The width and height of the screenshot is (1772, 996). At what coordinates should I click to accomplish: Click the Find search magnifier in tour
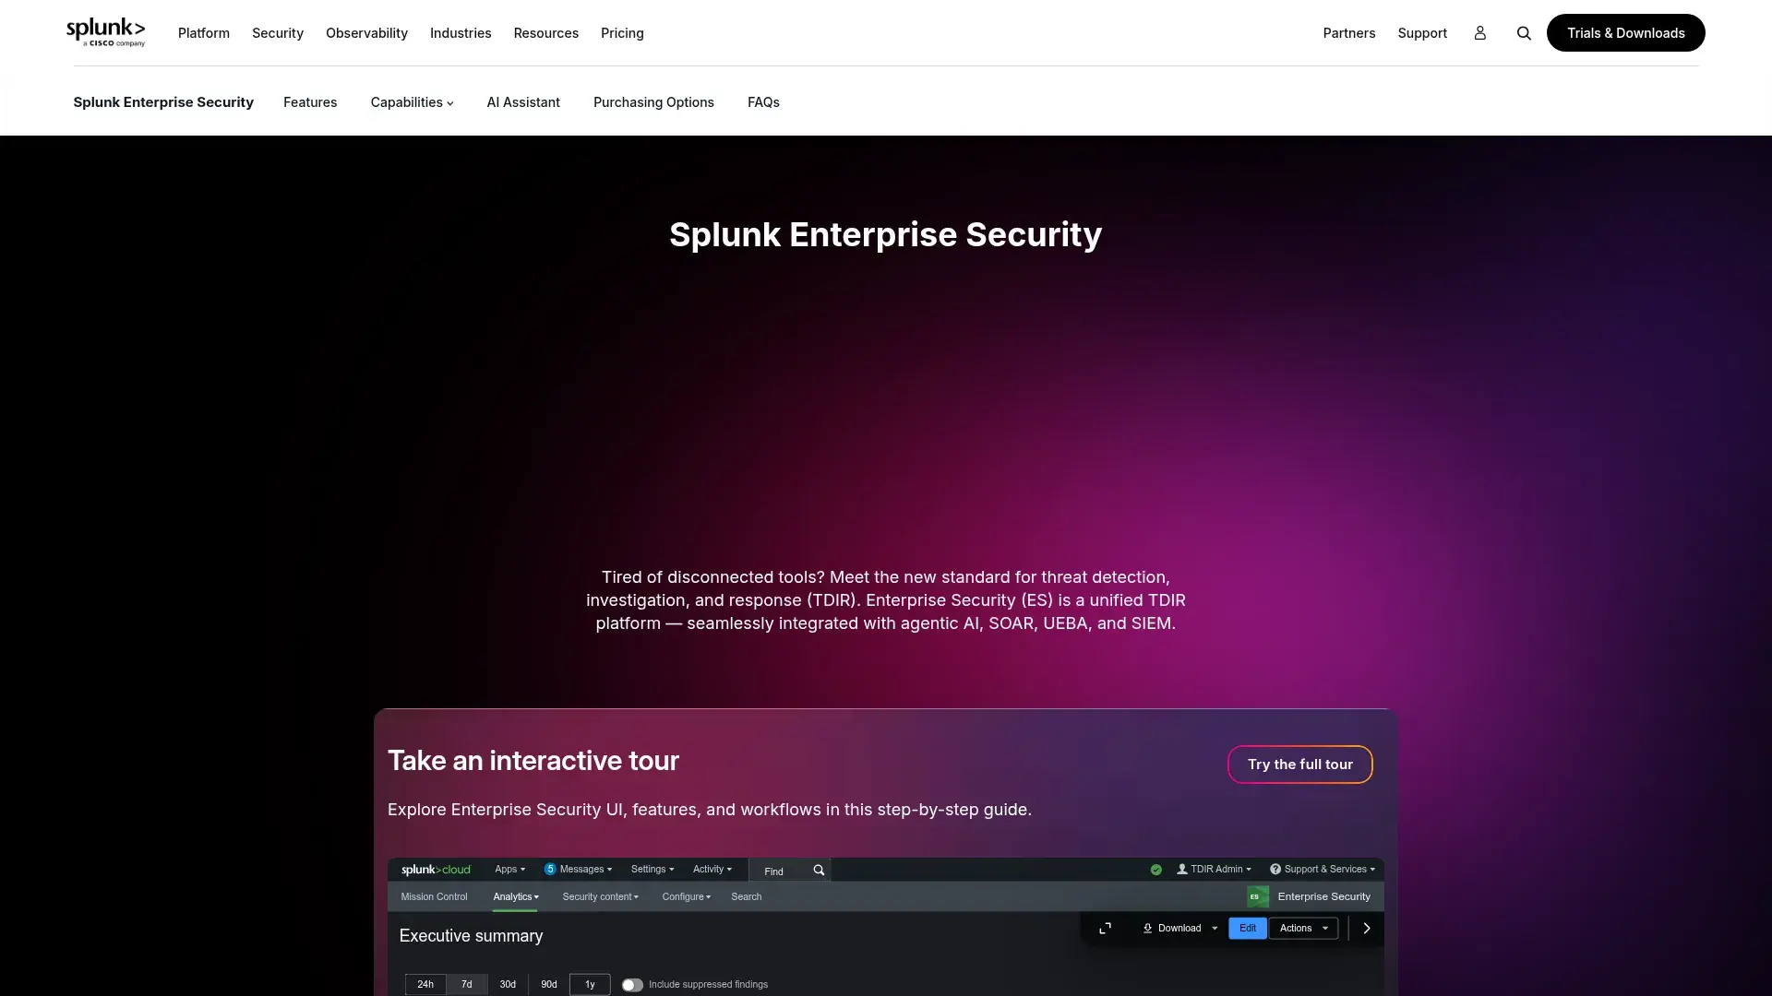click(819, 871)
